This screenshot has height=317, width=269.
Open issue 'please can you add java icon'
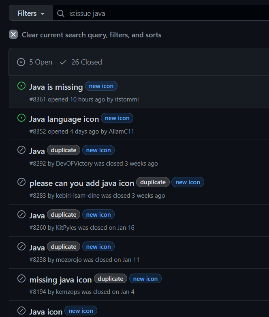pyautogui.click(x=82, y=183)
